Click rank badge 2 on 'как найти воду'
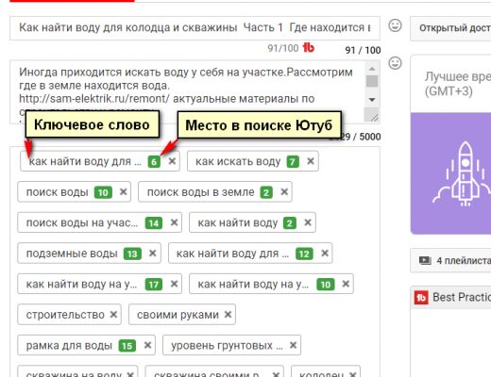 290,223
